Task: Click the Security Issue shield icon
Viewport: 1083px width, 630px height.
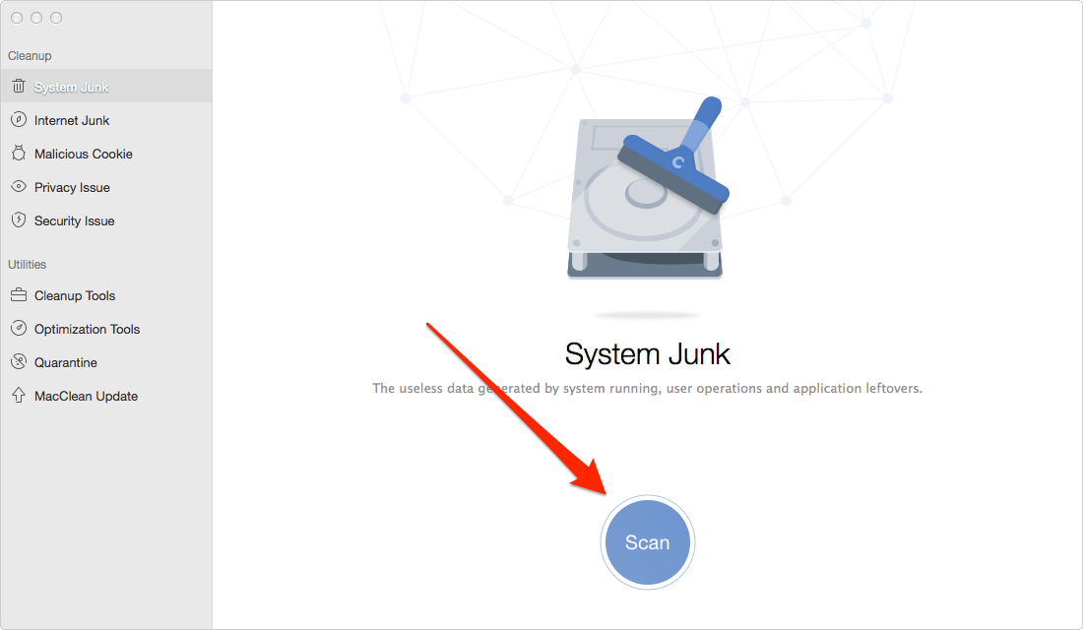Action: (x=19, y=220)
